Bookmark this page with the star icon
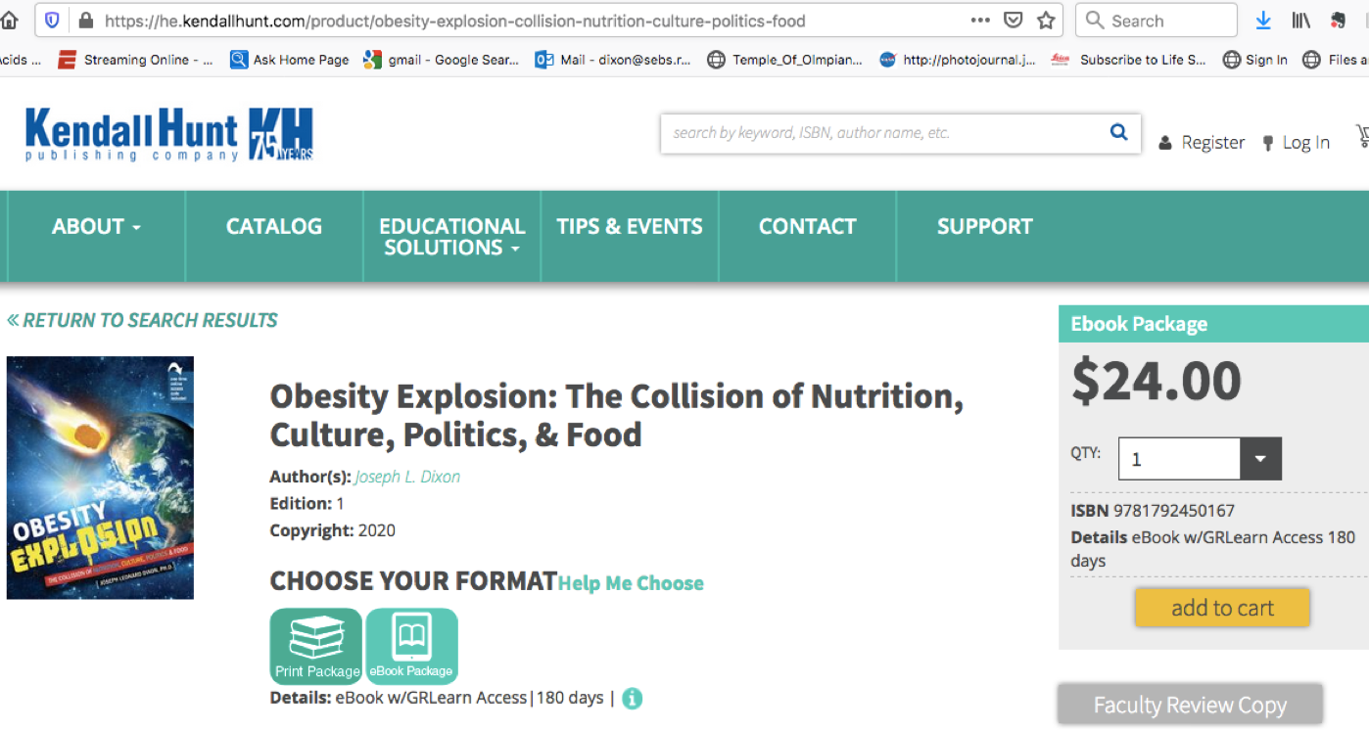 (1046, 21)
